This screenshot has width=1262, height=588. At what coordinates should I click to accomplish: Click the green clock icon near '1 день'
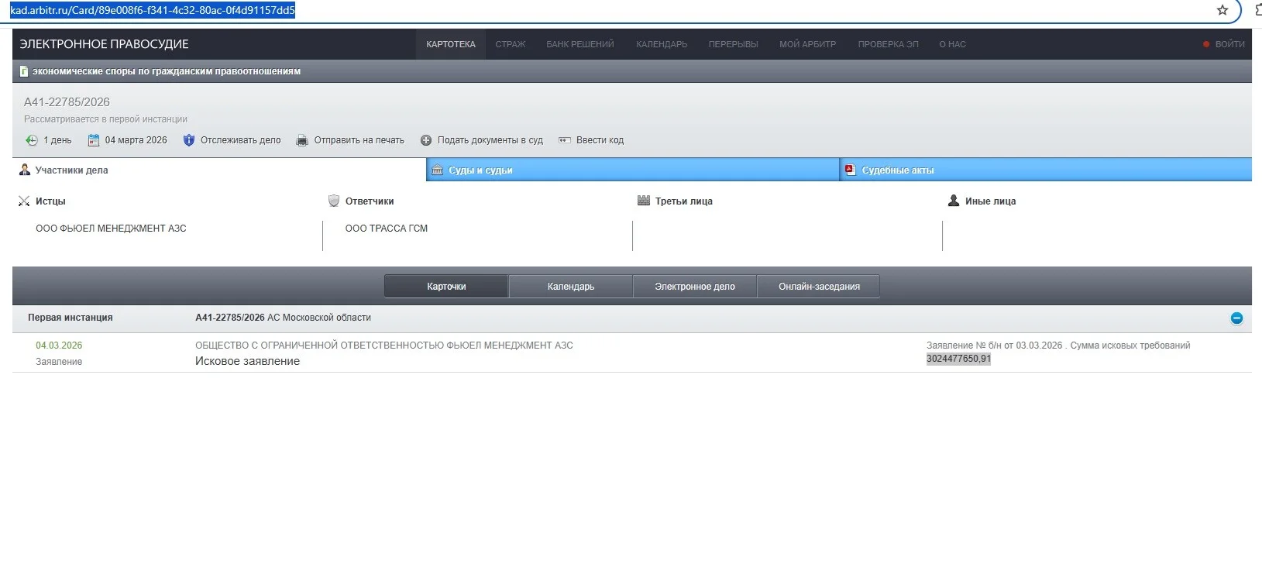click(32, 140)
